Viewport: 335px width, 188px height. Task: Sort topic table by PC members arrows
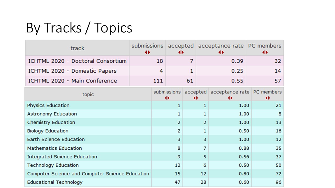coord(267,98)
